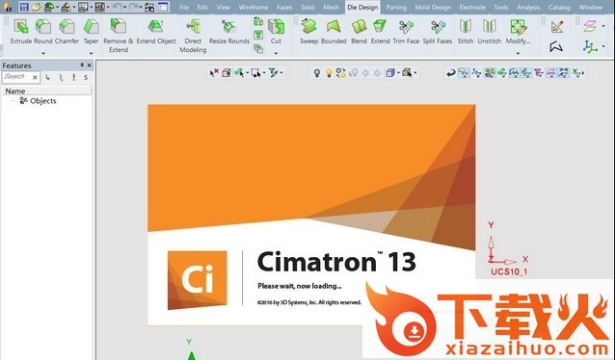Select the Extrude tool

21,32
